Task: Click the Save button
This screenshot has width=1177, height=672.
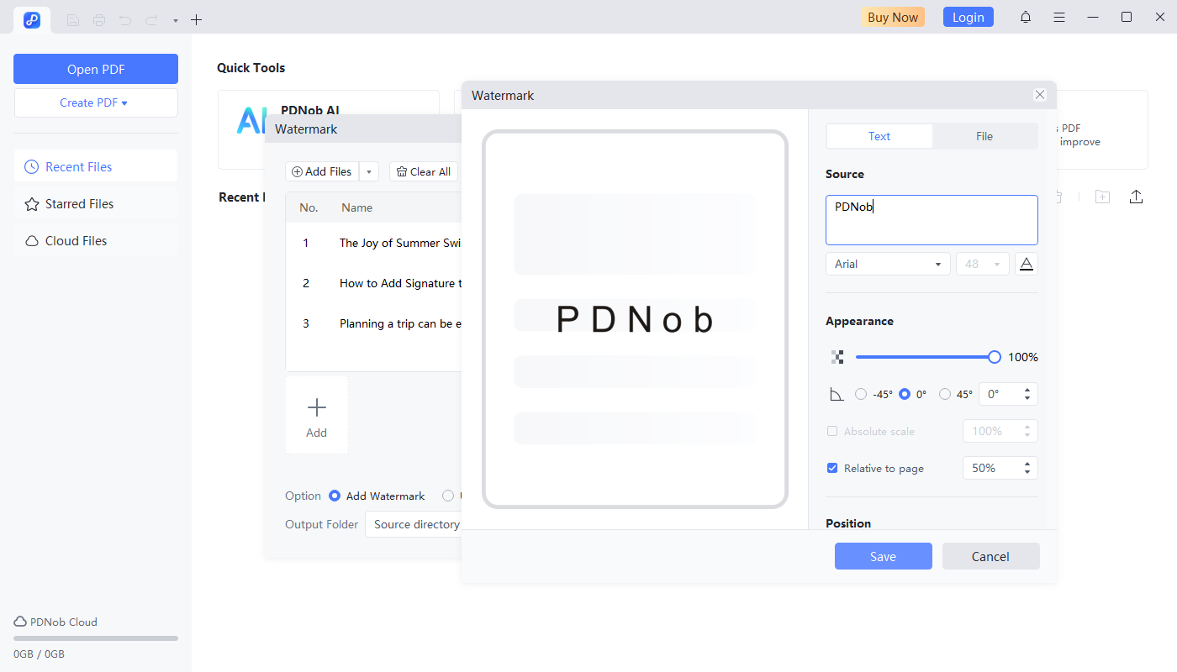Action: (883, 556)
